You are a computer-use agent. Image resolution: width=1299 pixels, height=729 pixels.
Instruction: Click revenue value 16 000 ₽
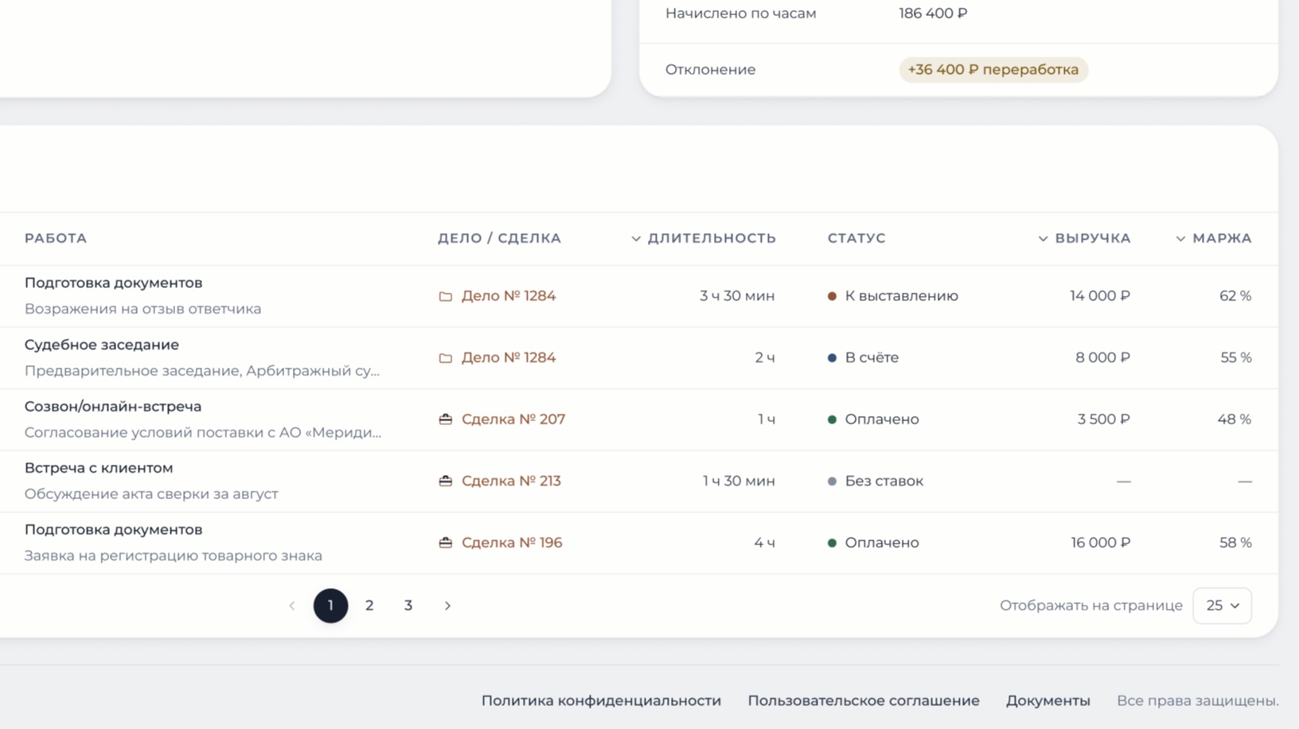pyautogui.click(x=1100, y=543)
